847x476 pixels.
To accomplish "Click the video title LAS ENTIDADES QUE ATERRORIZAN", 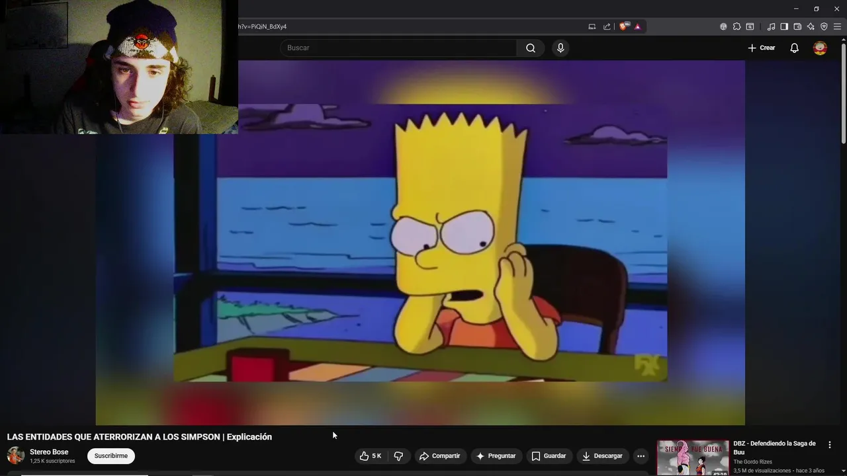I will [140, 437].
